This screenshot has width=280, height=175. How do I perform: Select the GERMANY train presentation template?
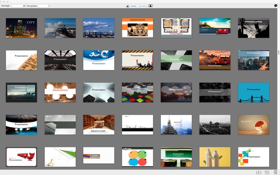60,28
